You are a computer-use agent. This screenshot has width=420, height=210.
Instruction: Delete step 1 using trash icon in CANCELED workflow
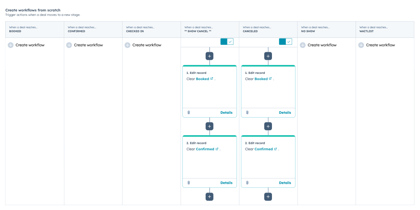(x=247, y=112)
